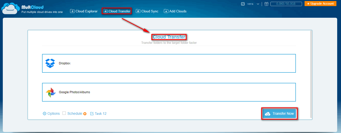Image resolution: width=341 pixels, height=133 pixels.
Task: Click the gift box icon
Action: click(x=266, y=4)
